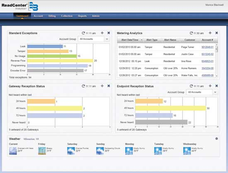Click the Leak exceptions bar

click(x=45, y=46)
